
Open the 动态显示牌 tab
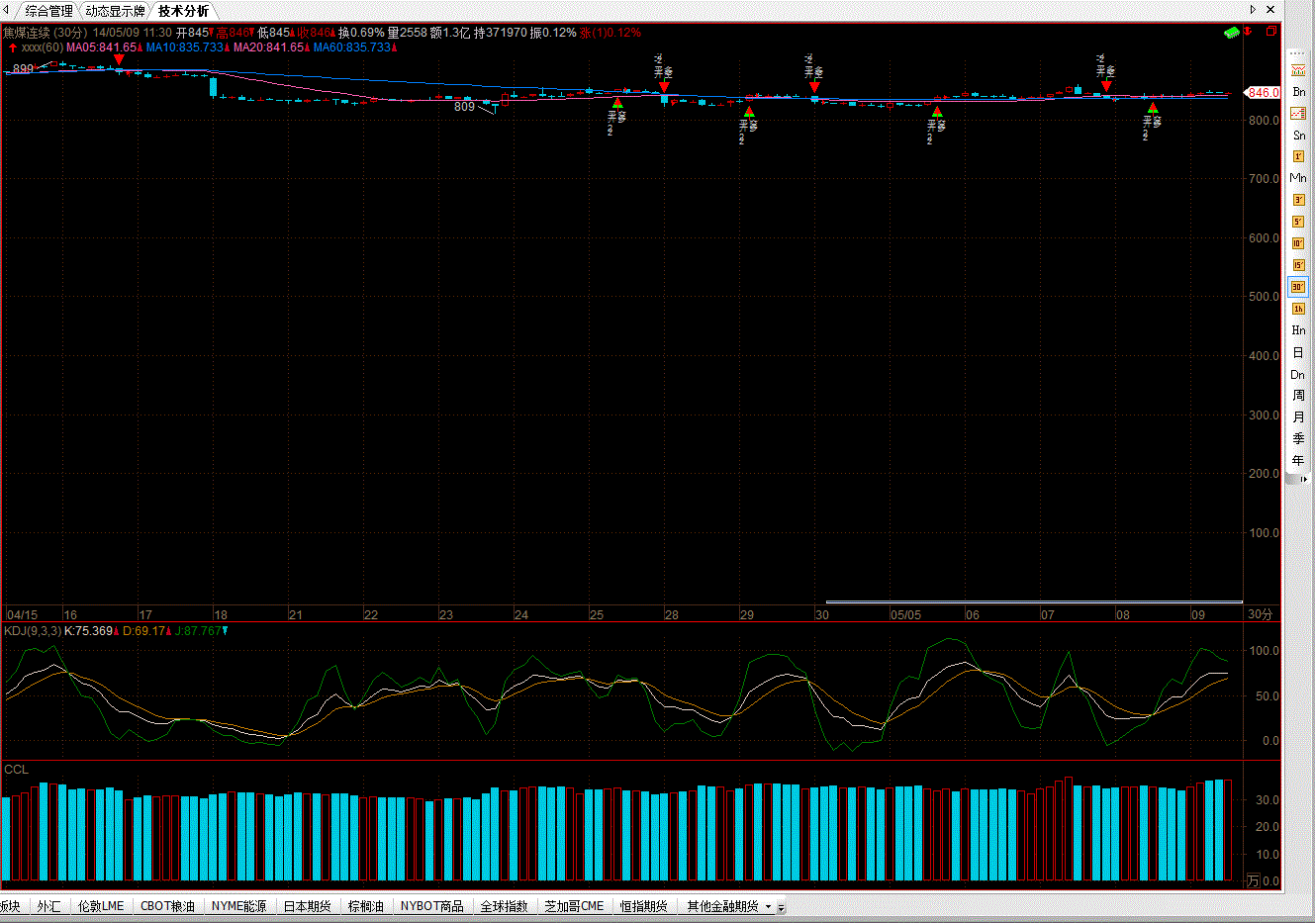pos(115,11)
